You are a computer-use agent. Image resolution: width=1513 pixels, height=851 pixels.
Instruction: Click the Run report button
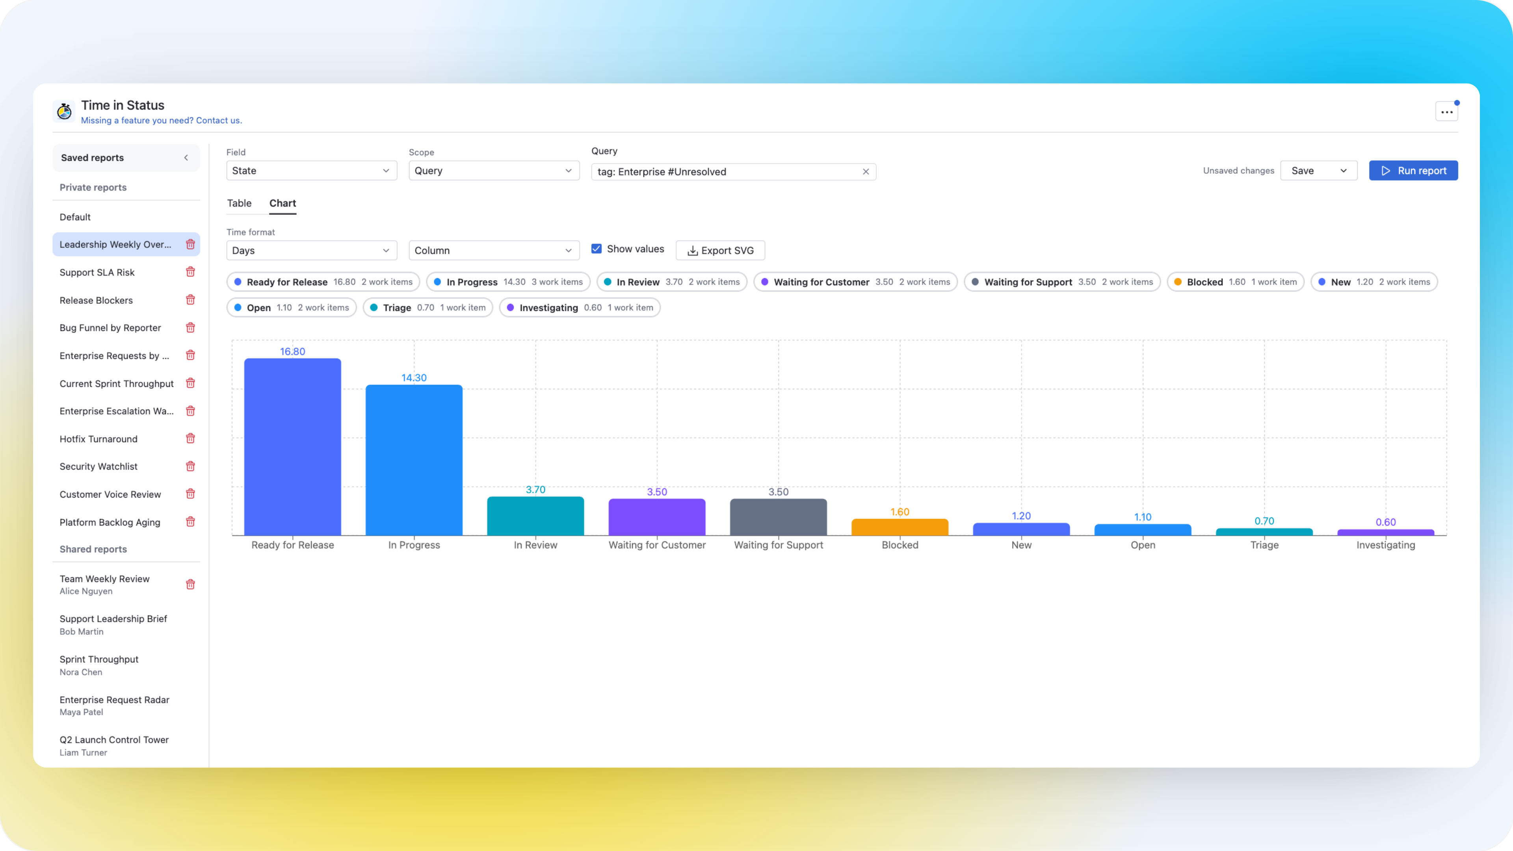(x=1413, y=171)
